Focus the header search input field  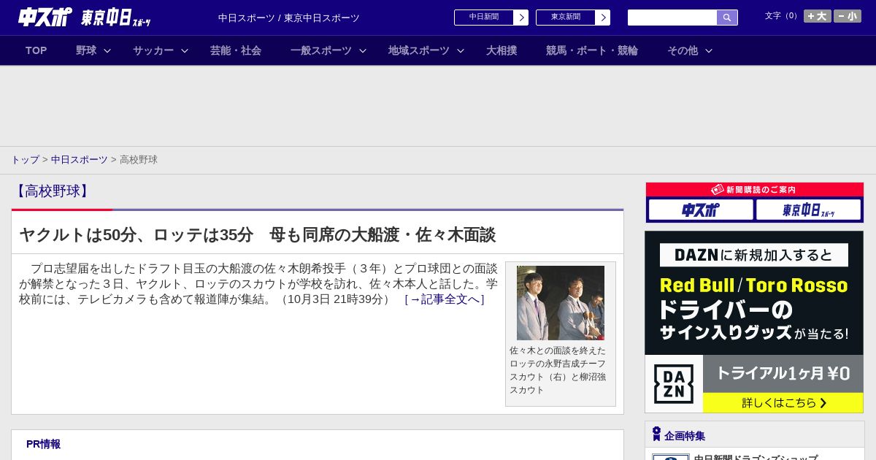tap(672, 18)
